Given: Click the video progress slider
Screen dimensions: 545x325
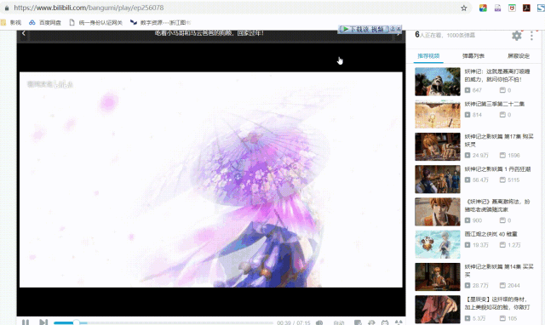Looking at the screenshot, I should tap(163, 323).
